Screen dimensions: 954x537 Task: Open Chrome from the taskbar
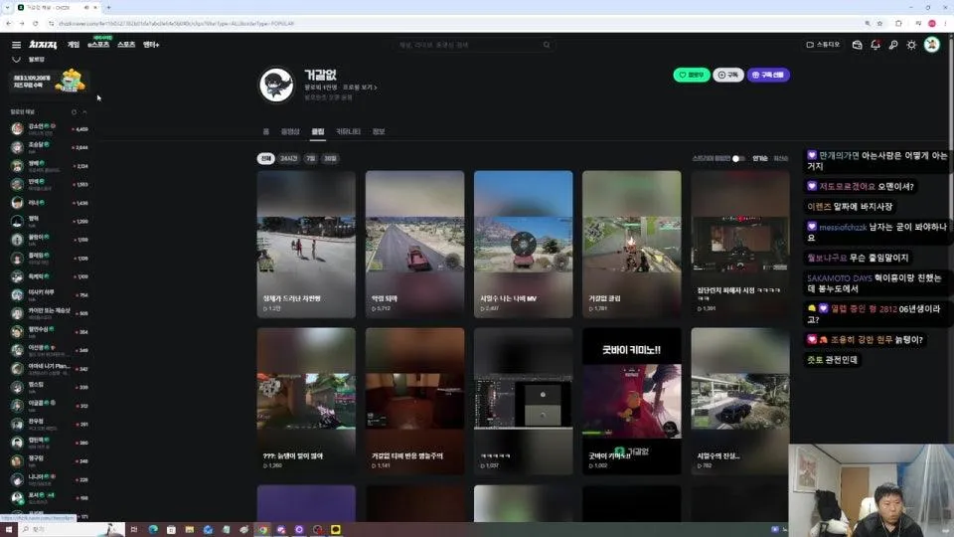click(x=262, y=530)
